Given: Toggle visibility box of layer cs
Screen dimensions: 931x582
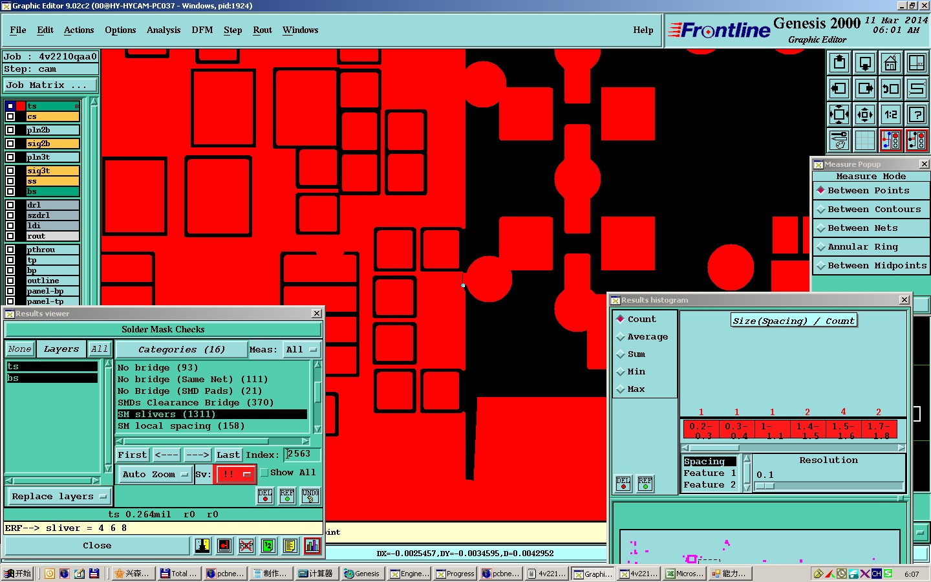Looking at the screenshot, I should (10, 117).
